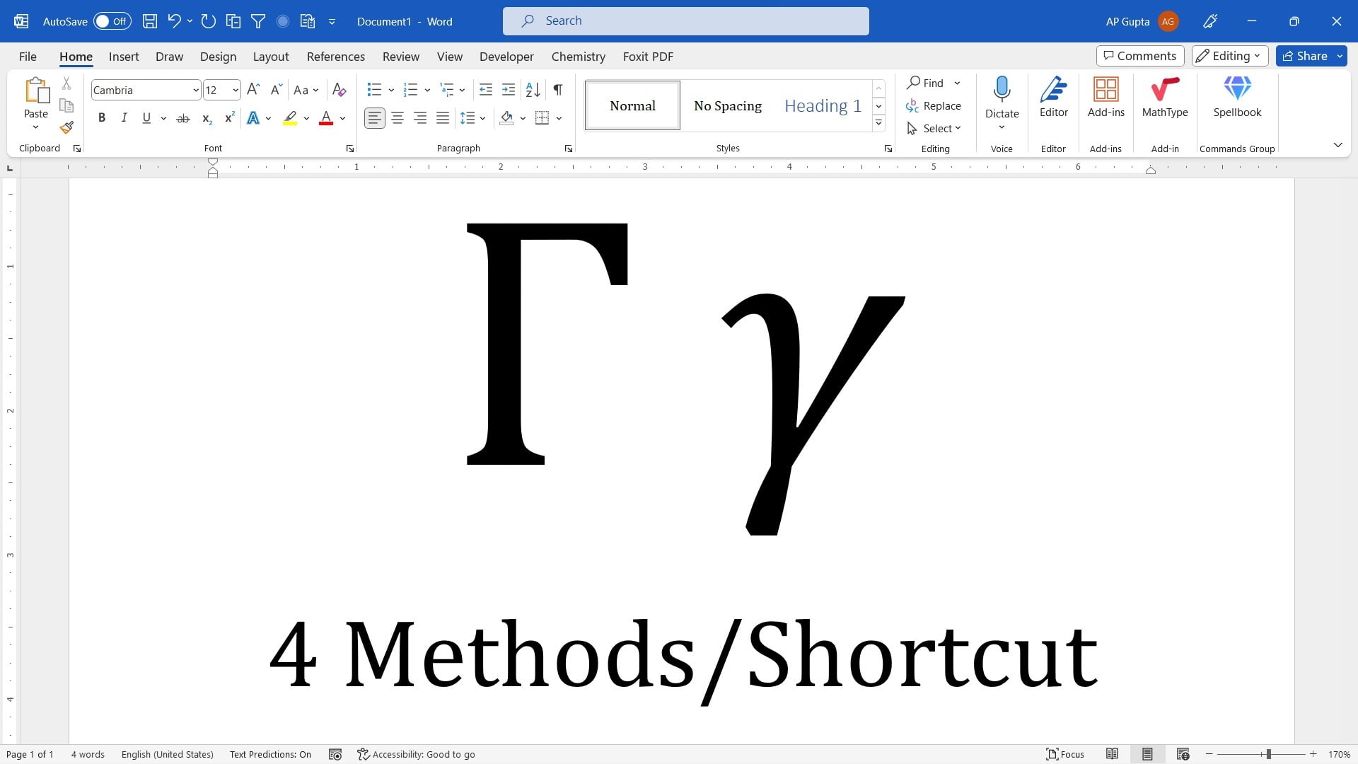Switch to Insert tab

click(124, 57)
